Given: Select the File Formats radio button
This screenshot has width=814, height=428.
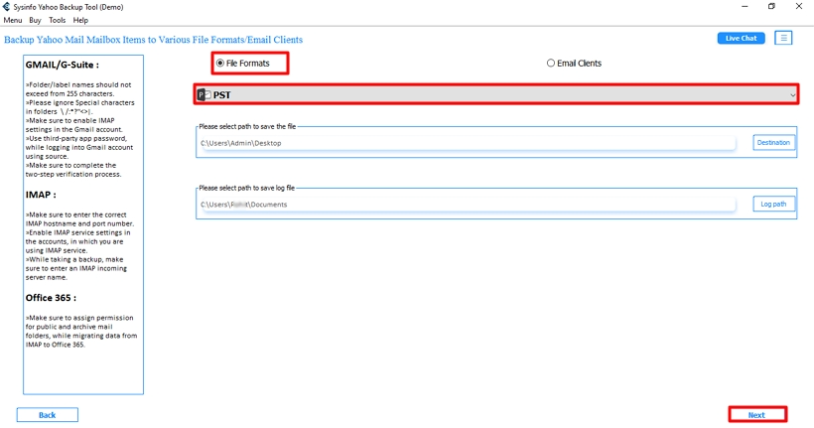Looking at the screenshot, I should (x=220, y=63).
